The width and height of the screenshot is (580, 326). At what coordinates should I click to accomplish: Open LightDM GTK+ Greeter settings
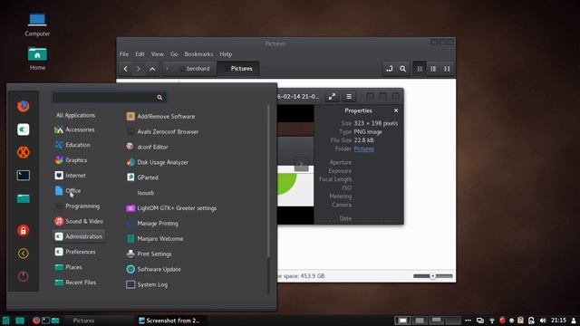click(171, 208)
